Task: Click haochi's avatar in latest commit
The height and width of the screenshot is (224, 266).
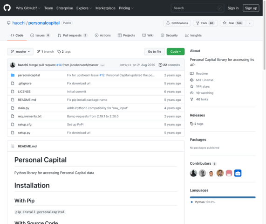Action: click(13, 65)
